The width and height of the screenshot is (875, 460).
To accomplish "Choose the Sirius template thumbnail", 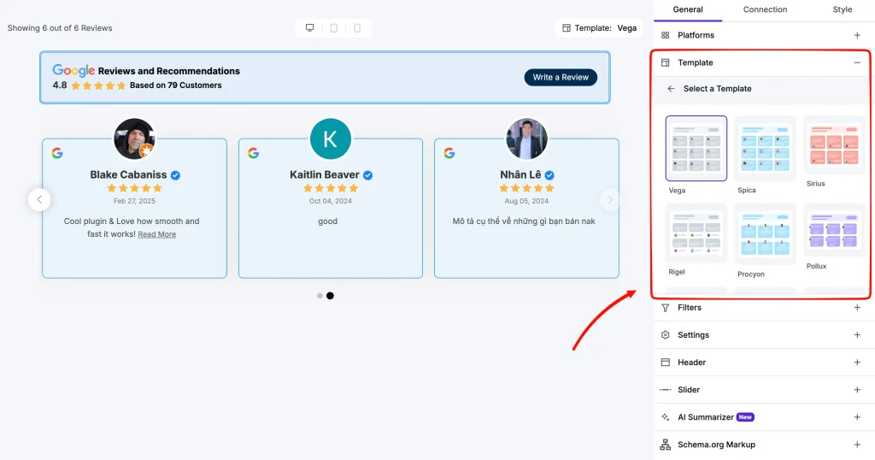I will click(834, 145).
